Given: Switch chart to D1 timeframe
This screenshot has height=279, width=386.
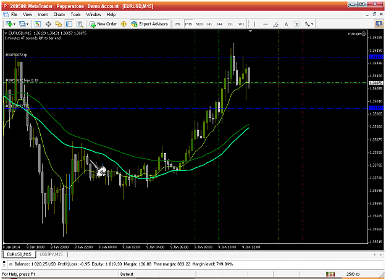Looking at the screenshot, I should (x=230, y=24).
